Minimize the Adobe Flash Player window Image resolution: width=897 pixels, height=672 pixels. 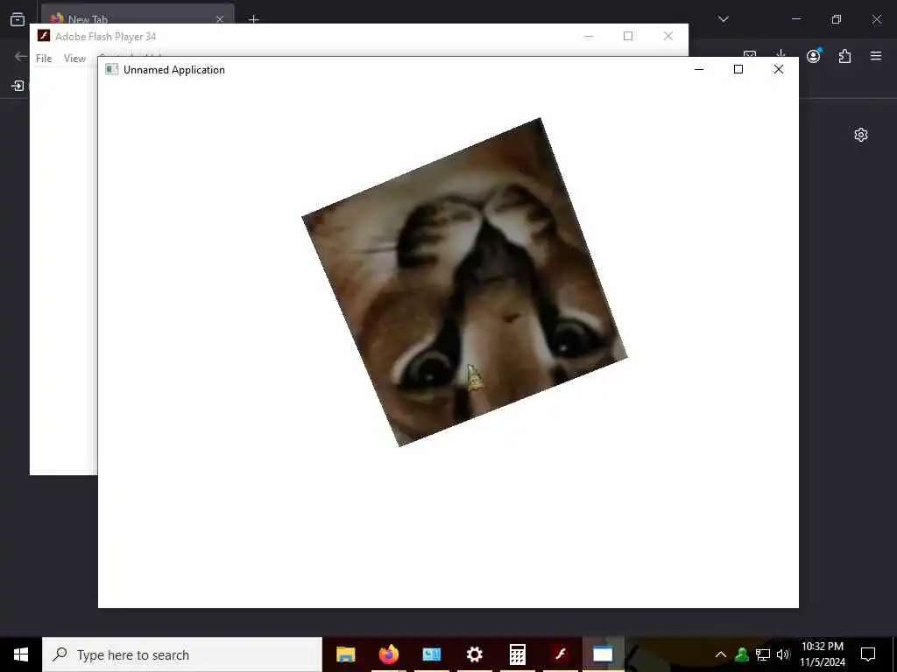[x=589, y=36]
